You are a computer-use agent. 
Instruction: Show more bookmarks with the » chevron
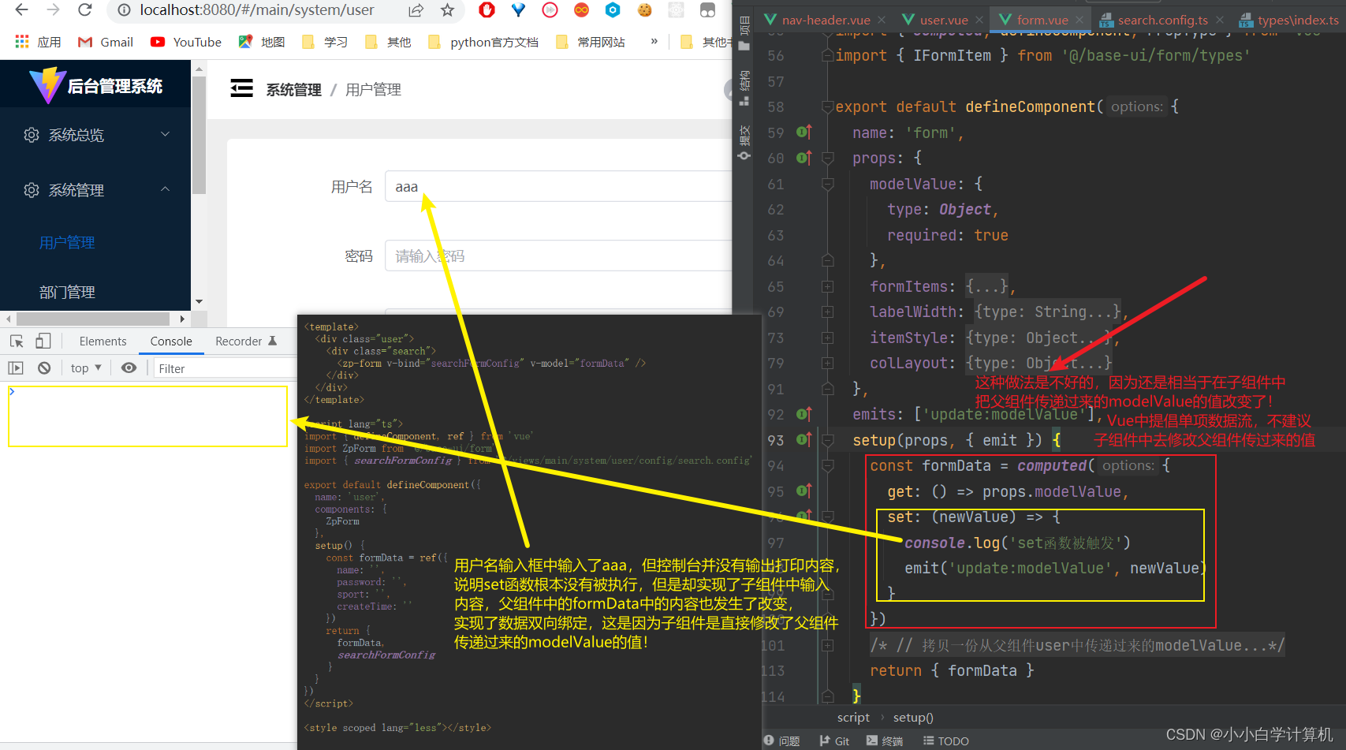point(654,41)
